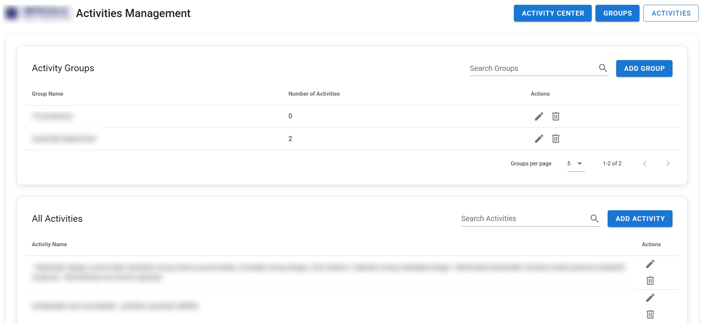Delete the second activity group
Viewport: 704px width, 323px height.
tap(555, 139)
